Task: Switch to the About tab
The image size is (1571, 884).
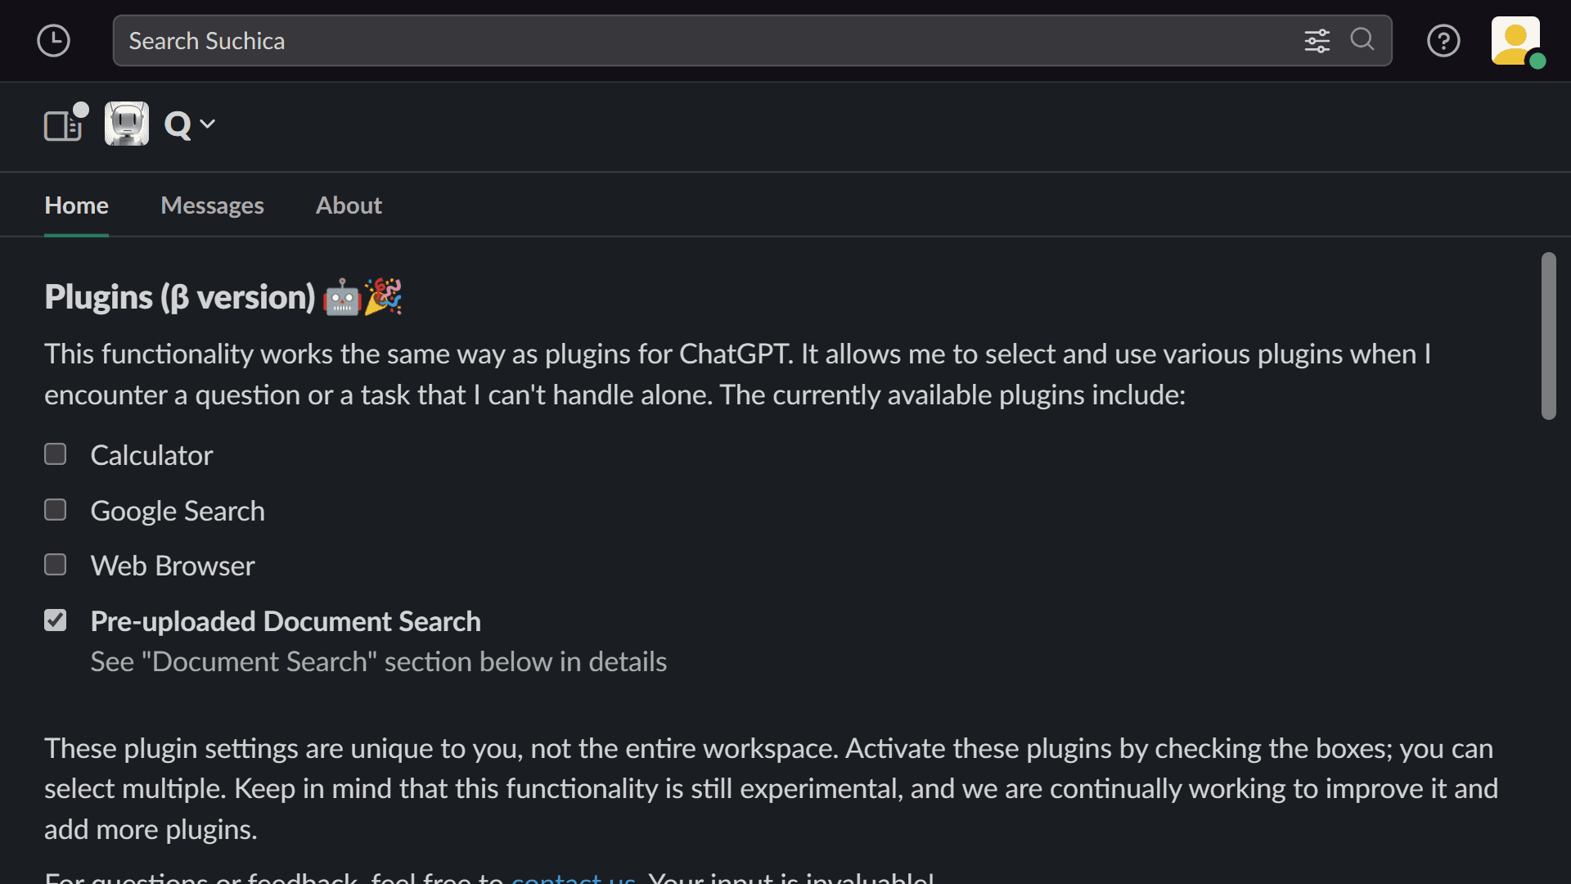Action: point(349,205)
